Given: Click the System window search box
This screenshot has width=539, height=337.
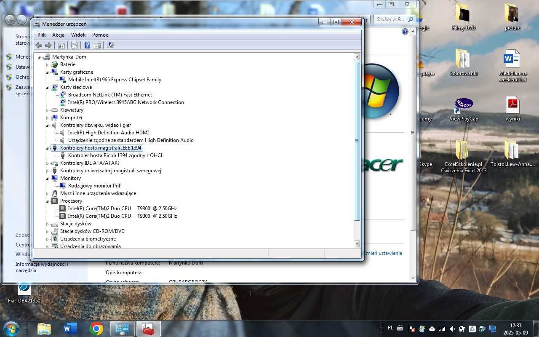Looking at the screenshot, I should 395,19.
